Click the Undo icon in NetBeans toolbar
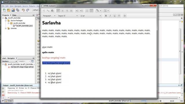185x104 pixels. (23, 10)
